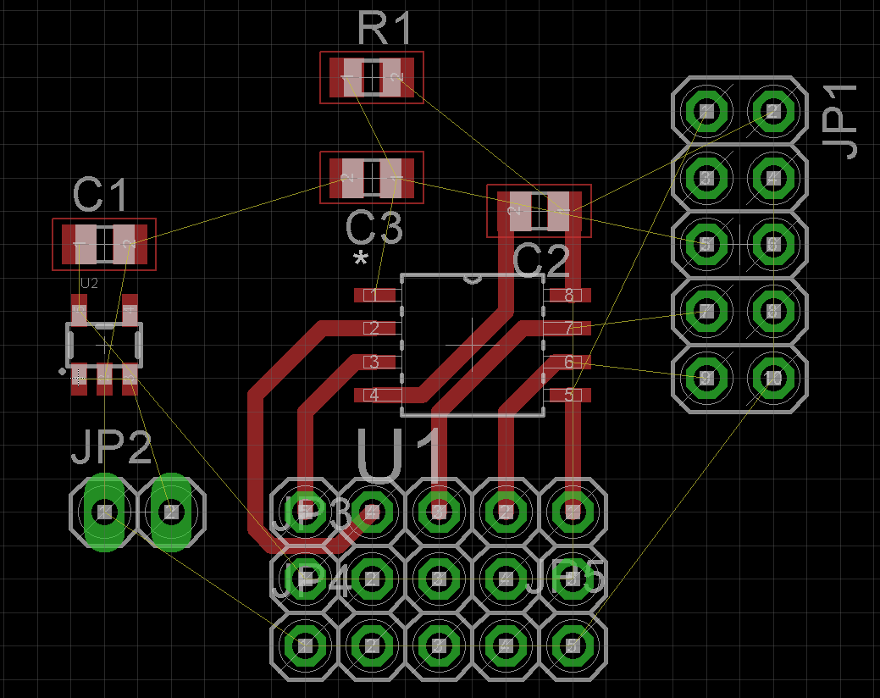Click pad 2 of U2

(104, 379)
